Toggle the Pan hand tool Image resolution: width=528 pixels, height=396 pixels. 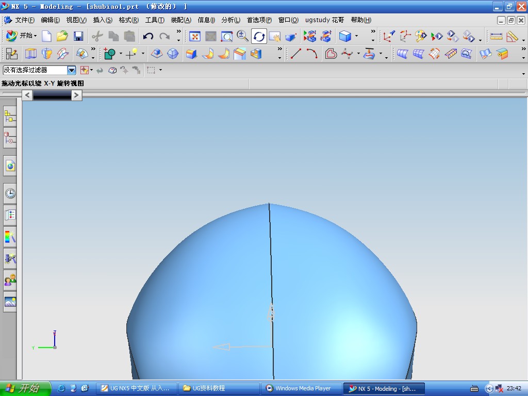tap(275, 36)
